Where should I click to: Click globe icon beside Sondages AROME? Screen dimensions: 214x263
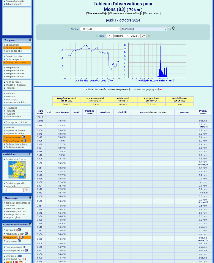[26, 250]
